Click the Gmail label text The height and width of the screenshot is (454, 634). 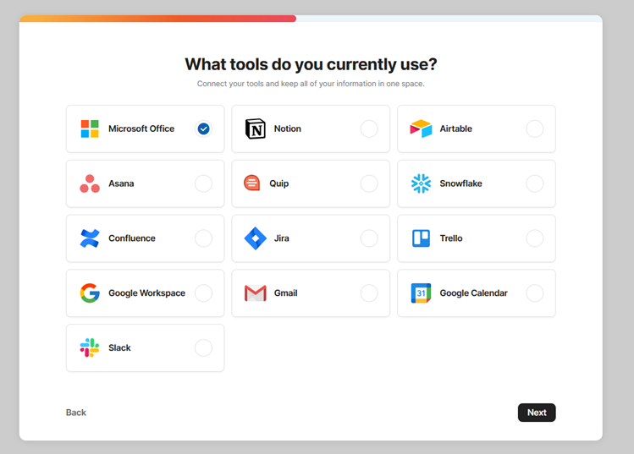coord(285,293)
